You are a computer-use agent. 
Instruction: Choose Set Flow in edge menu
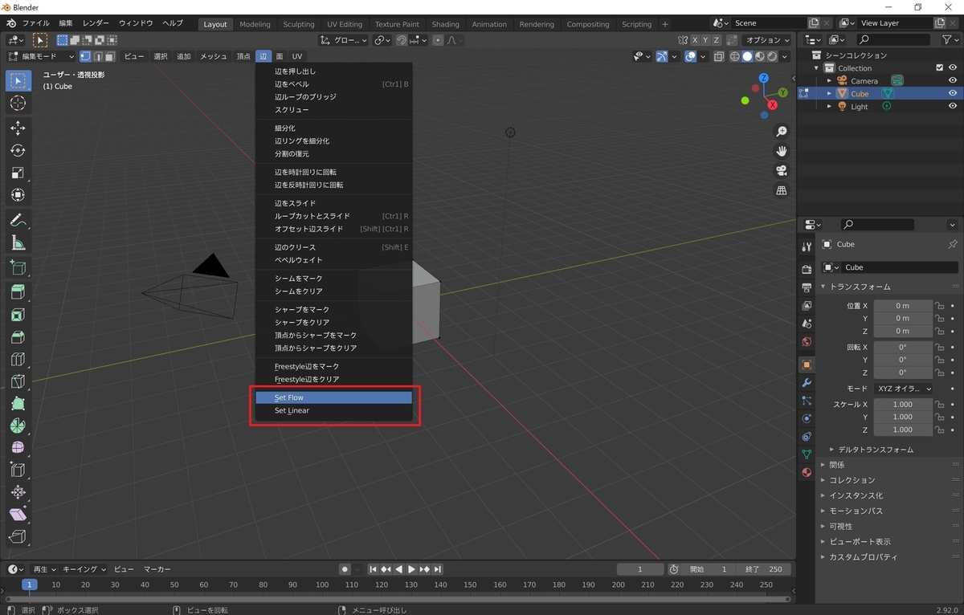333,397
